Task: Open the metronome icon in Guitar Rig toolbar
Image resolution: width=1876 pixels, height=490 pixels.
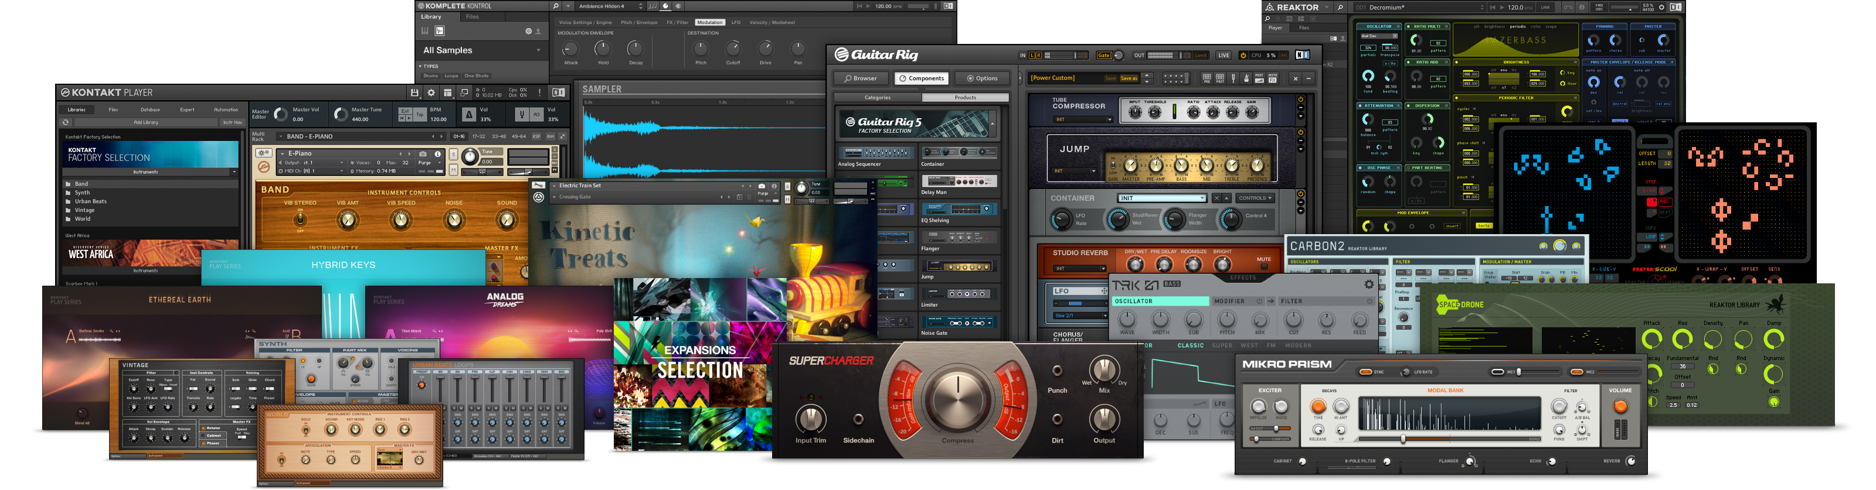Action: click(x=1246, y=78)
